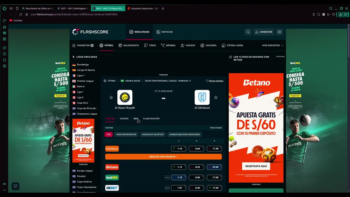The image size is (350, 197).
Task: Switch to the H2H tab
Action: [x=136, y=119]
